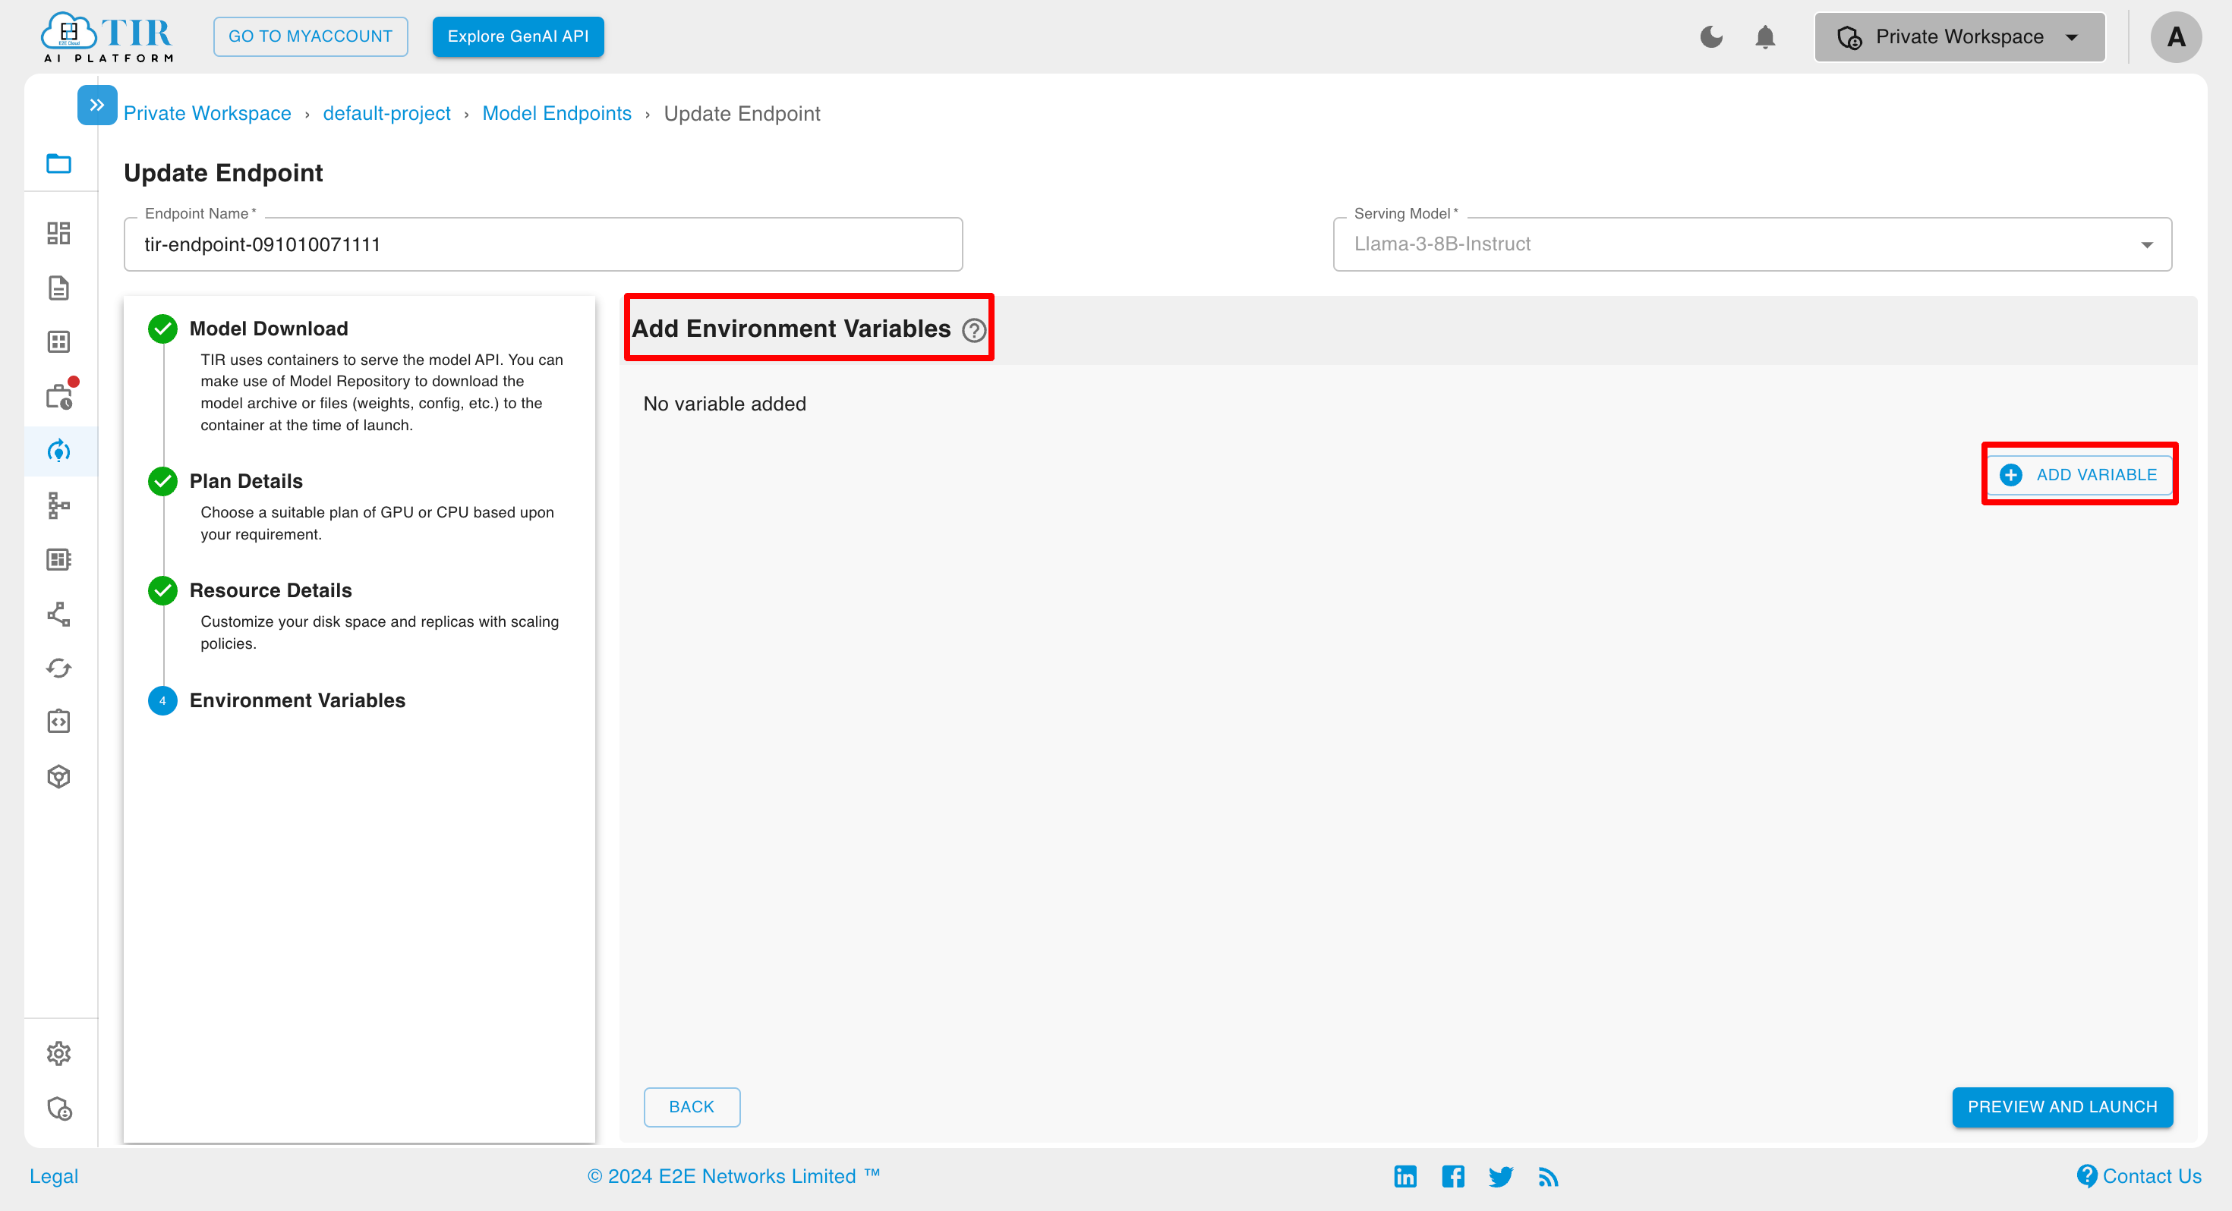The image size is (2232, 1211).
Task: Expand the sidebar with double-chevron button
Action: click(x=97, y=105)
